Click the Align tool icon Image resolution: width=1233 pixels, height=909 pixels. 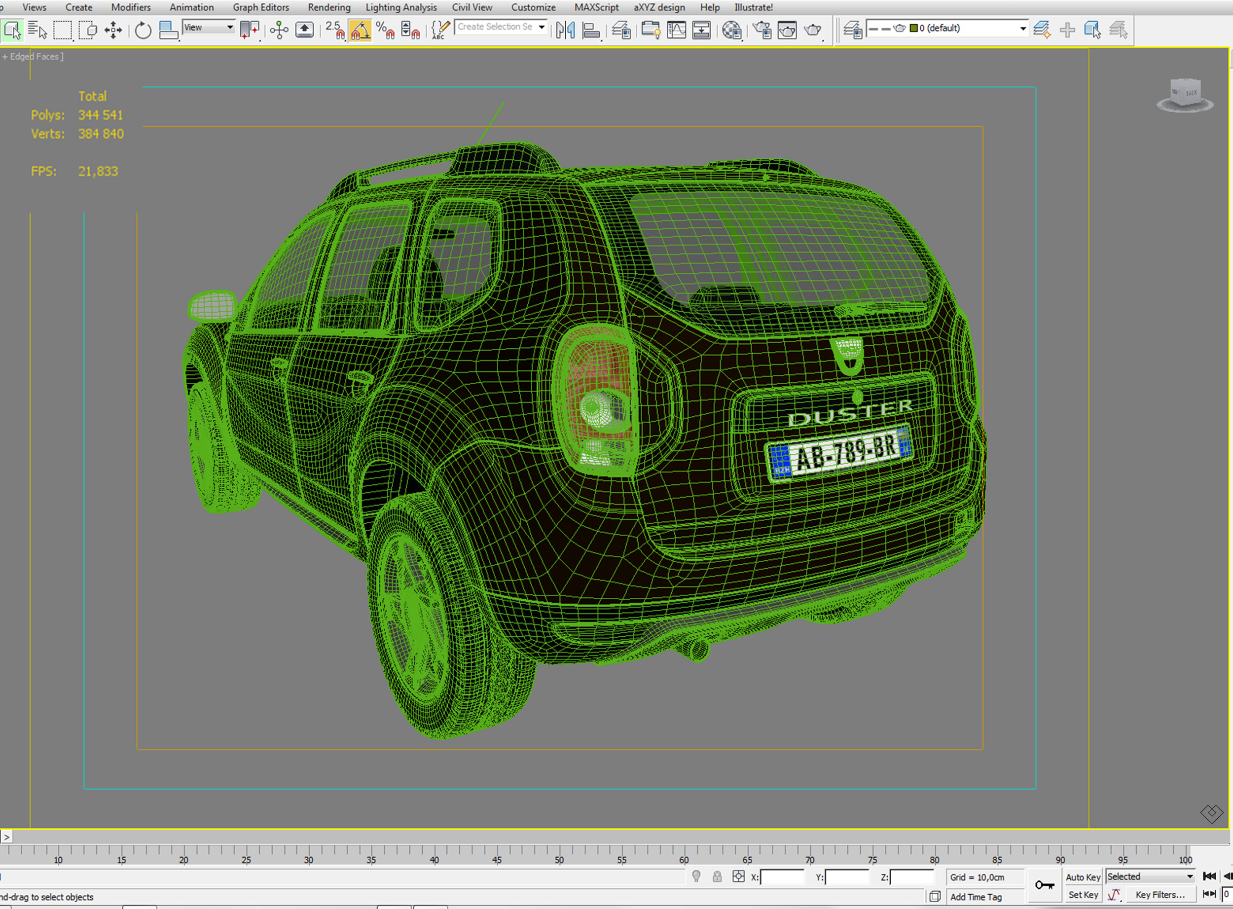[591, 30]
